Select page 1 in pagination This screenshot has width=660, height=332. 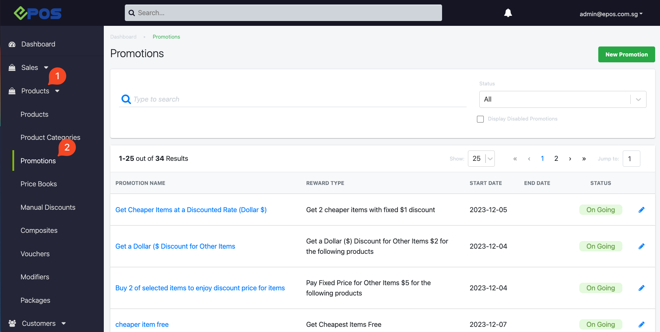coord(542,158)
